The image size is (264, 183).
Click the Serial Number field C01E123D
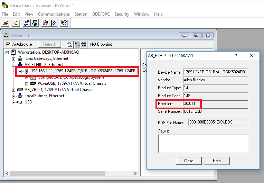pyautogui.click(x=216, y=111)
